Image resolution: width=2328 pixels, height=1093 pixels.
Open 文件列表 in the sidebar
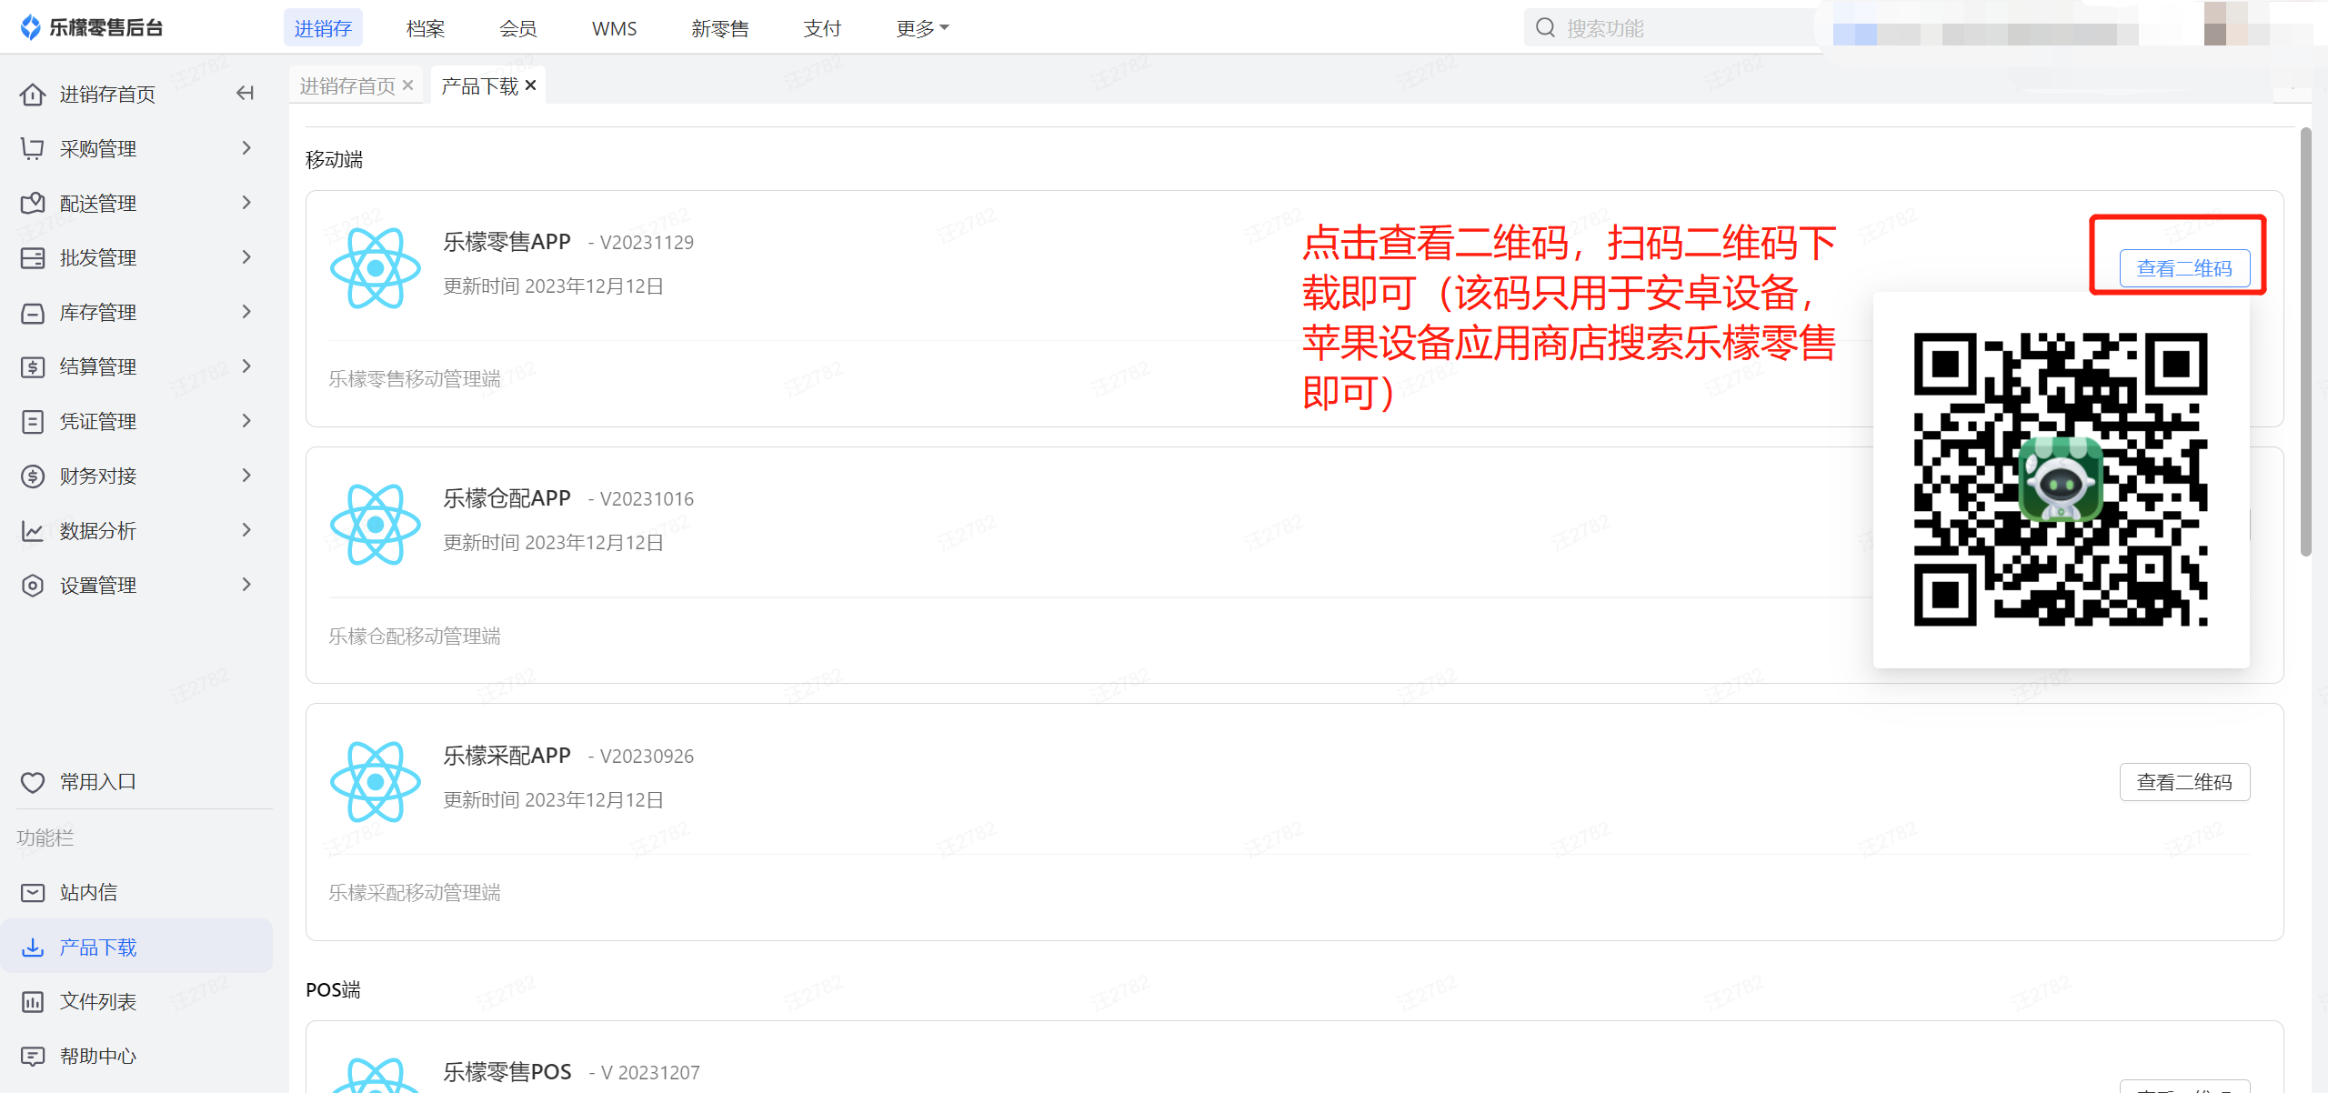[136, 1002]
